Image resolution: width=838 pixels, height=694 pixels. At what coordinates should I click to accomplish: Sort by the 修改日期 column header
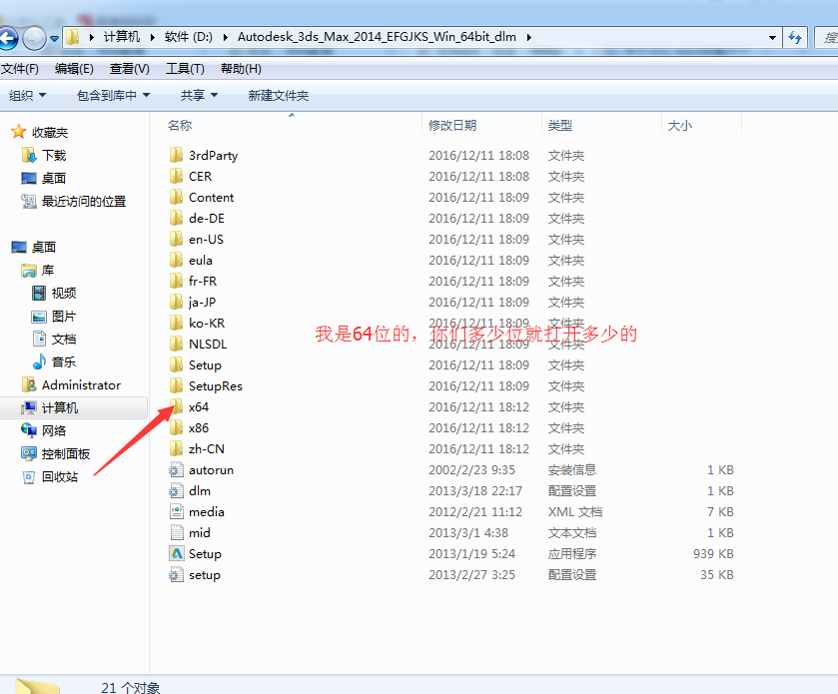pos(452,126)
